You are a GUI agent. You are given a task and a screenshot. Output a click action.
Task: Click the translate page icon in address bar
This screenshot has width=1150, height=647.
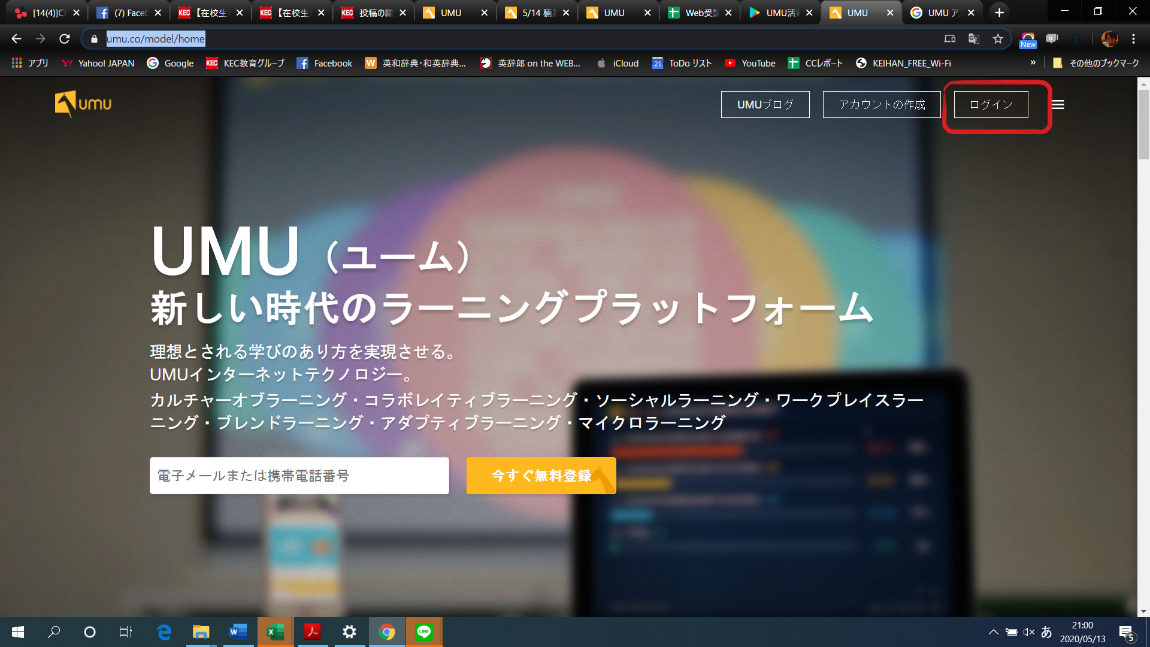point(974,39)
